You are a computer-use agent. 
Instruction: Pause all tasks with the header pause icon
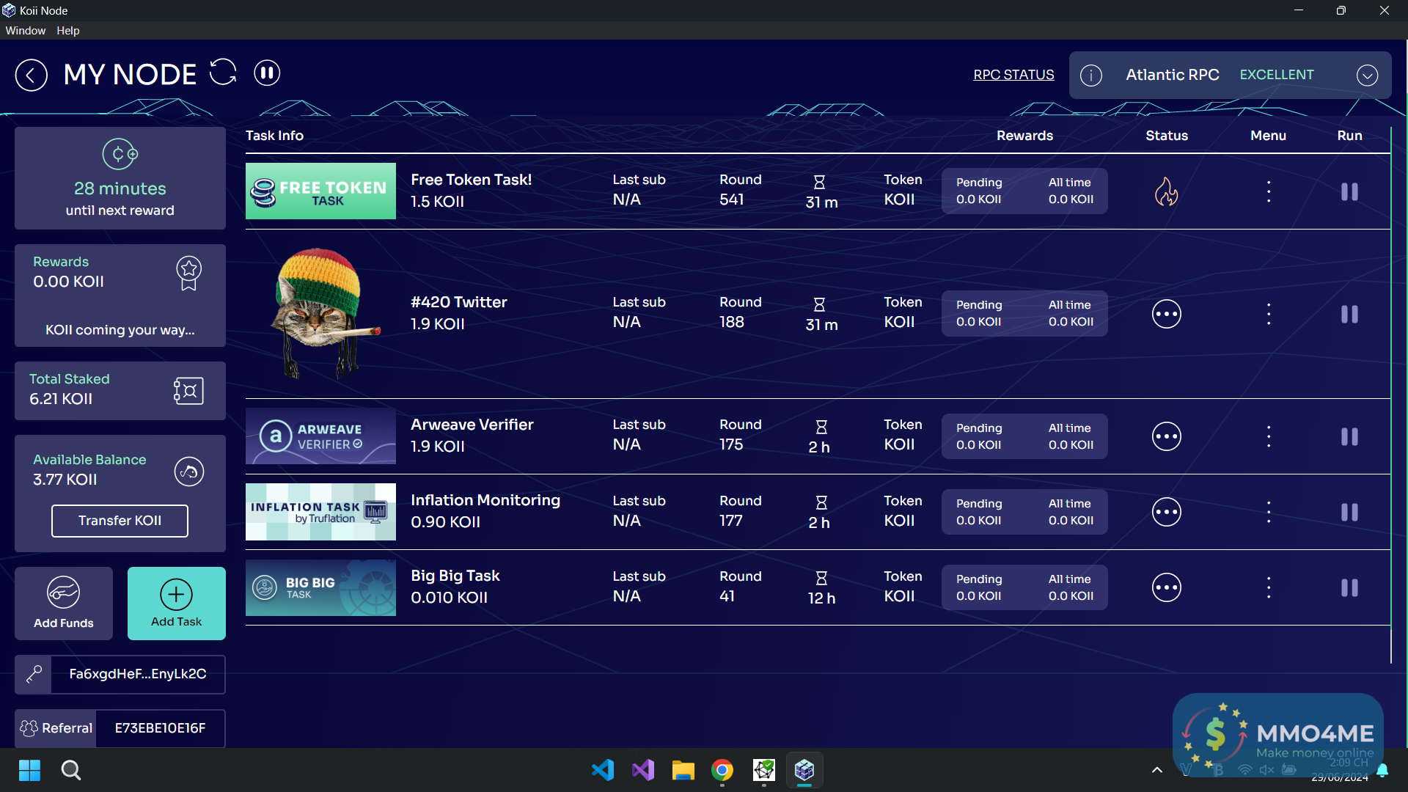pyautogui.click(x=267, y=73)
